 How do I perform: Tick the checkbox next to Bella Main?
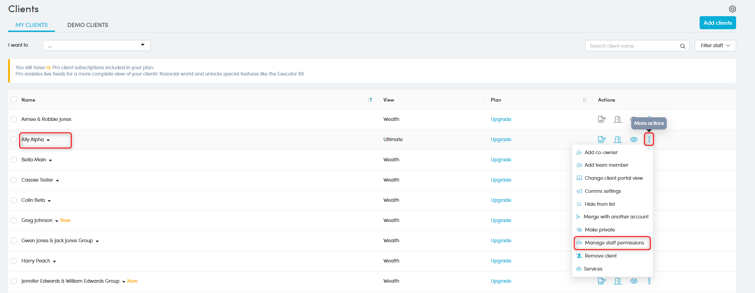[x=14, y=160]
